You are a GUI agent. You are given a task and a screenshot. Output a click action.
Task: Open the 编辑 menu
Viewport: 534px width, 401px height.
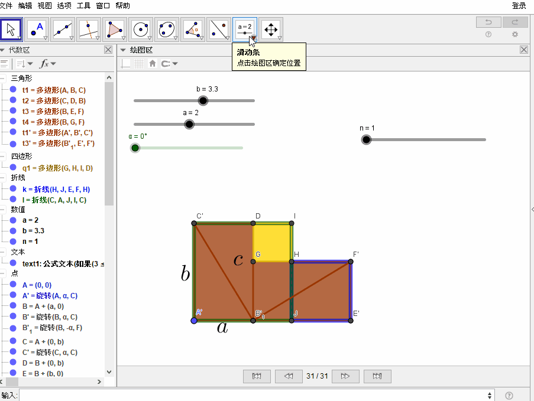25,5
